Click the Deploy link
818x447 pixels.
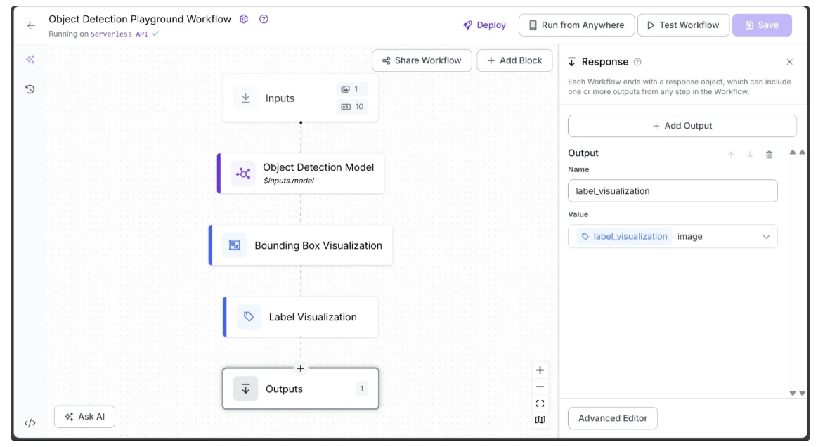(484, 25)
